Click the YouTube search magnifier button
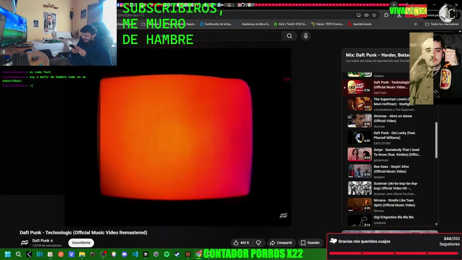Viewport: 462px width, 260px height. (x=289, y=36)
